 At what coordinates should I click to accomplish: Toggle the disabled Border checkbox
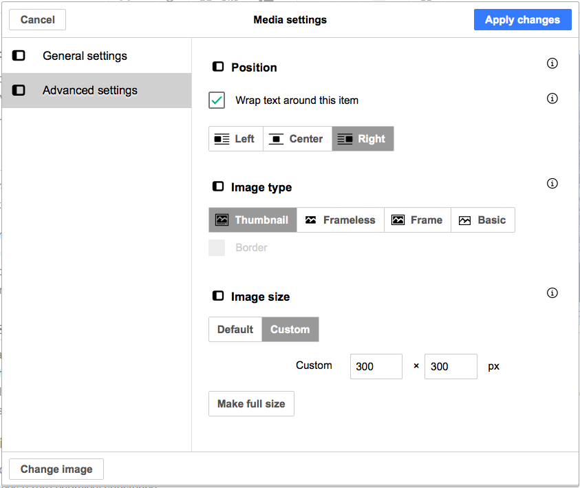[x=217, y=248]
